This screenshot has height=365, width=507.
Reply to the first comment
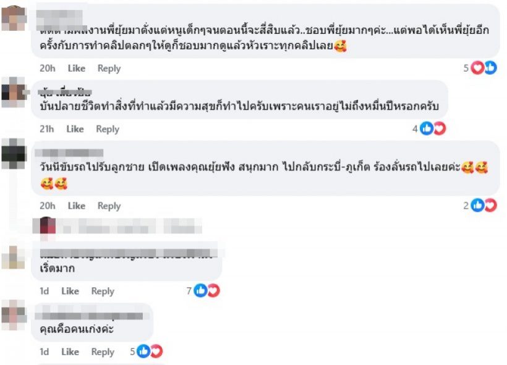tap(109, 69)
